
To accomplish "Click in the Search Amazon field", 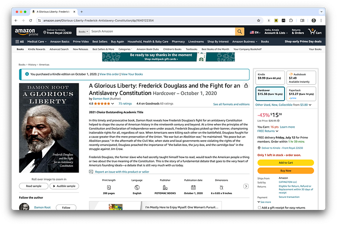I will pos(162,31).
